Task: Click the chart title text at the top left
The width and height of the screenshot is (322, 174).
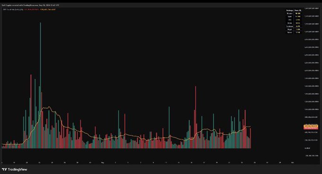Action: (30, 5)
